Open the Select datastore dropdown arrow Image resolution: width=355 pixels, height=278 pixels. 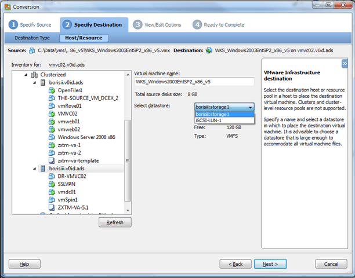tap(250, 107)
